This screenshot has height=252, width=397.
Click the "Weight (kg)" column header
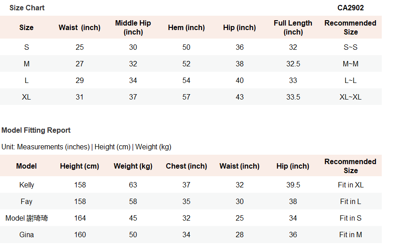point(133,166)
